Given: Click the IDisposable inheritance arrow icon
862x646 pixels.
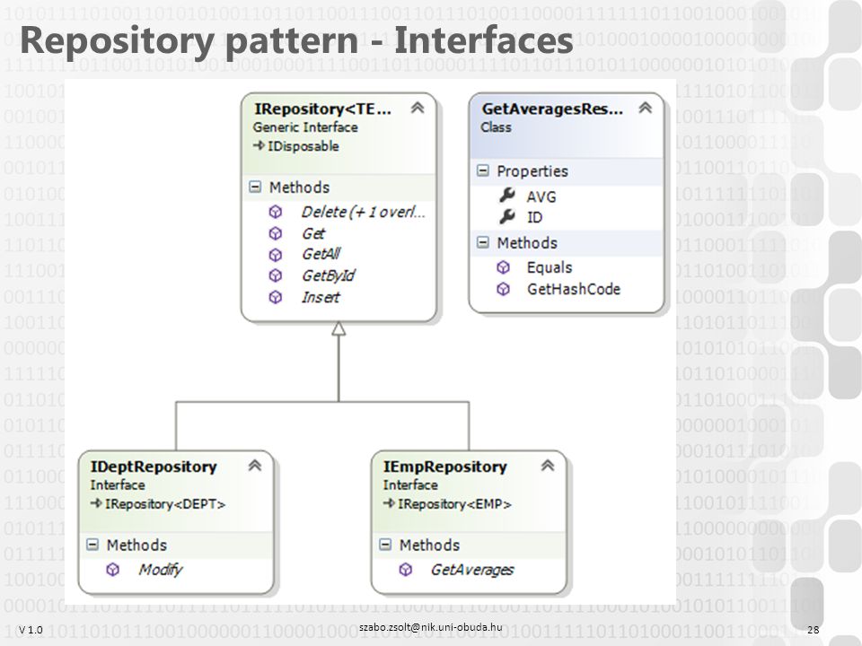Looking at the screenshot, I should [259, 145].
